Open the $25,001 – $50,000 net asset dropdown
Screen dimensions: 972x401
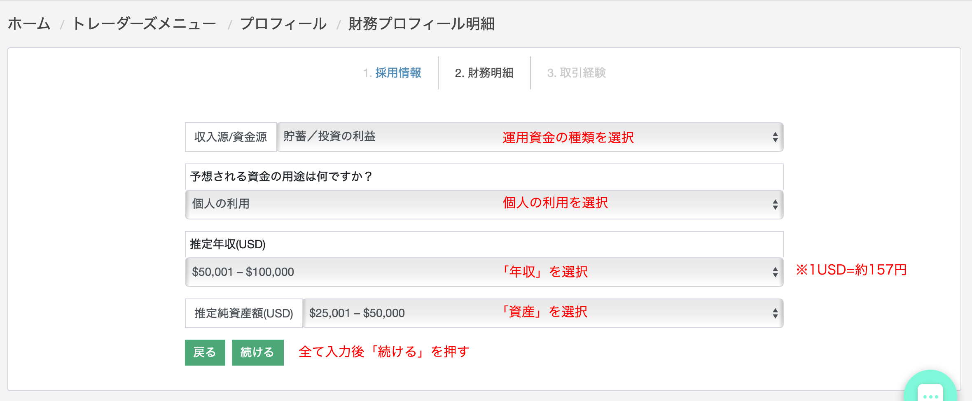pos(543,313)
